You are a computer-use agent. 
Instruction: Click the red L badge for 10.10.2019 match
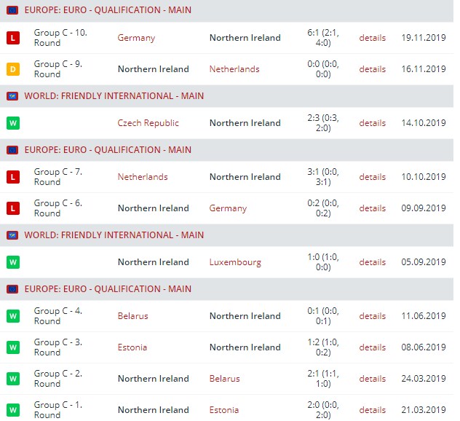point(13,177)
